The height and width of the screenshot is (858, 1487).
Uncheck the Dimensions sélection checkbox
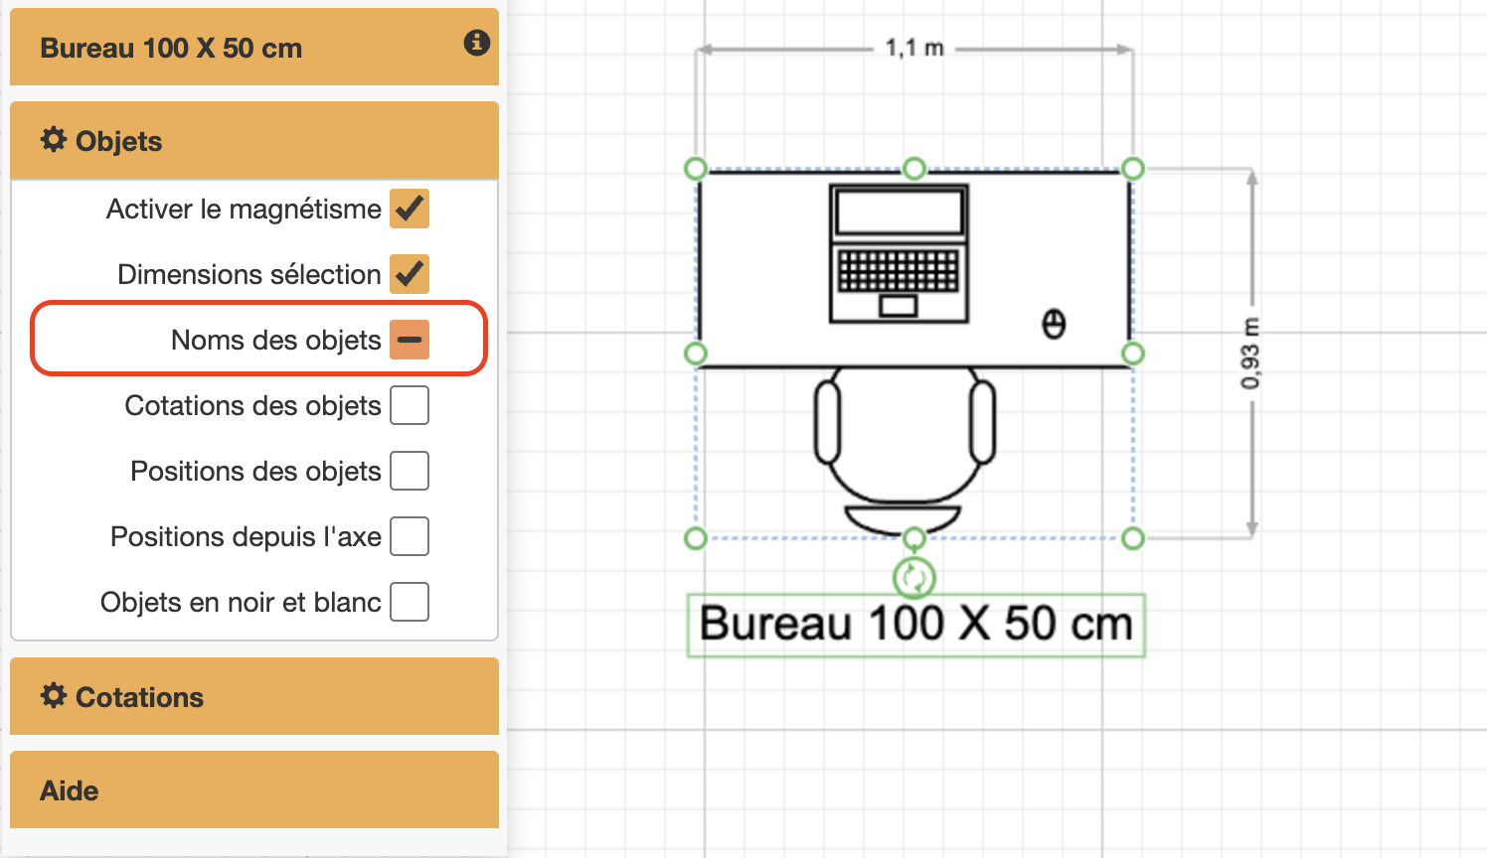[x=410, y=274]
